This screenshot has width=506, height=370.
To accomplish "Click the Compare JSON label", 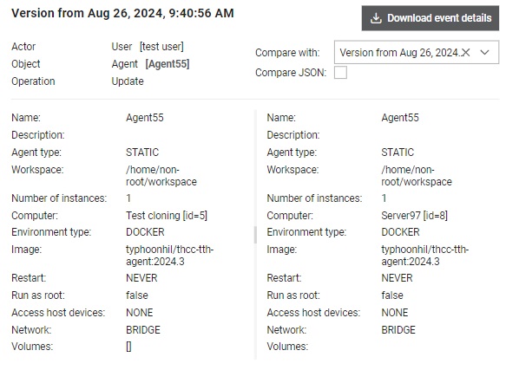I will tap(291, 73).
